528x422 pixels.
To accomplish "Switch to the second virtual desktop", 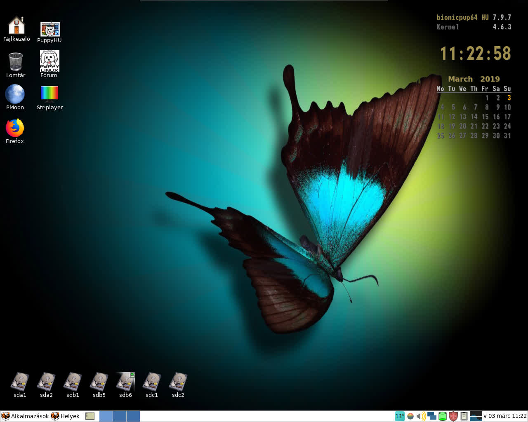I will click(120, 416).
